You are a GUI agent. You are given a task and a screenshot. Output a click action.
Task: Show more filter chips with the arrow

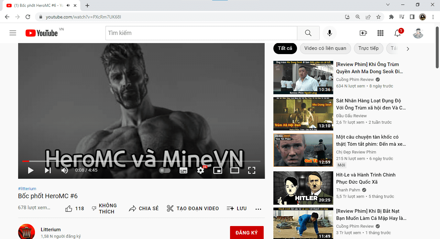tap(408, 49)
